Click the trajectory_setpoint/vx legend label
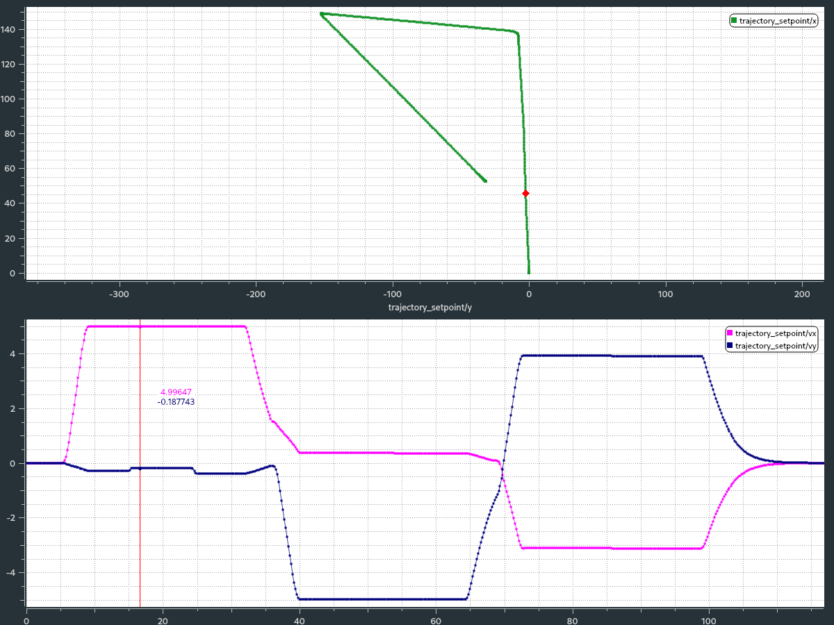 pyautogui.click(x=776, y=334)
